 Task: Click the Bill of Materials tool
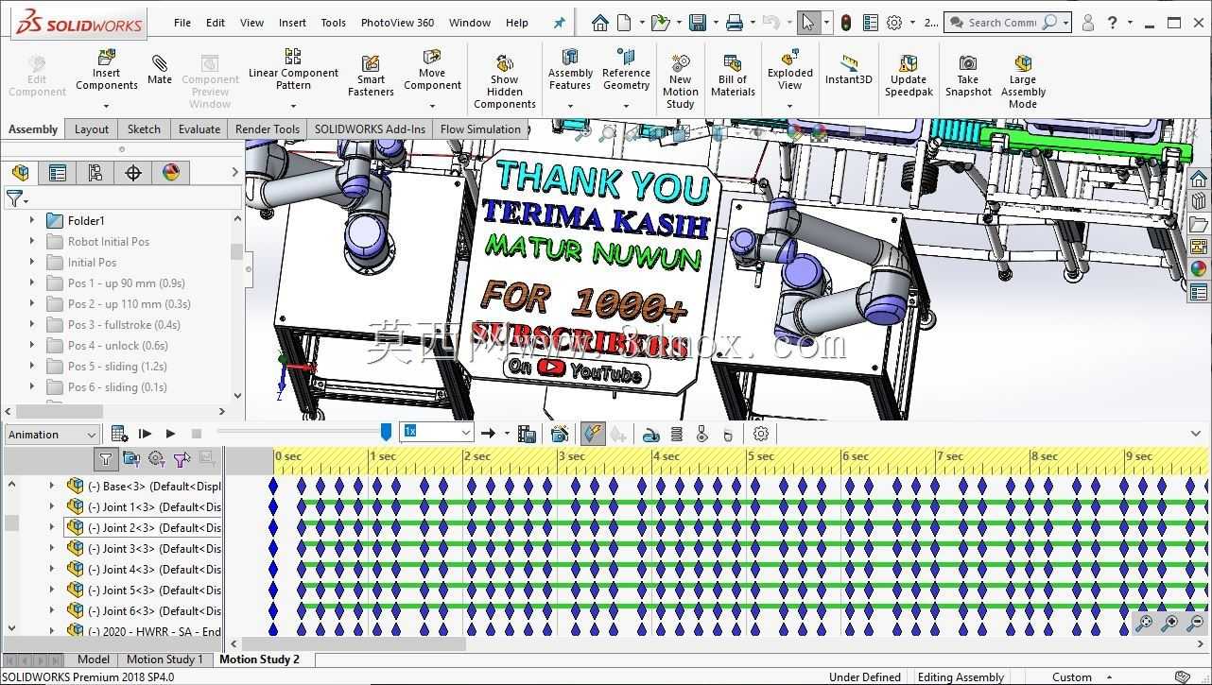733,74
